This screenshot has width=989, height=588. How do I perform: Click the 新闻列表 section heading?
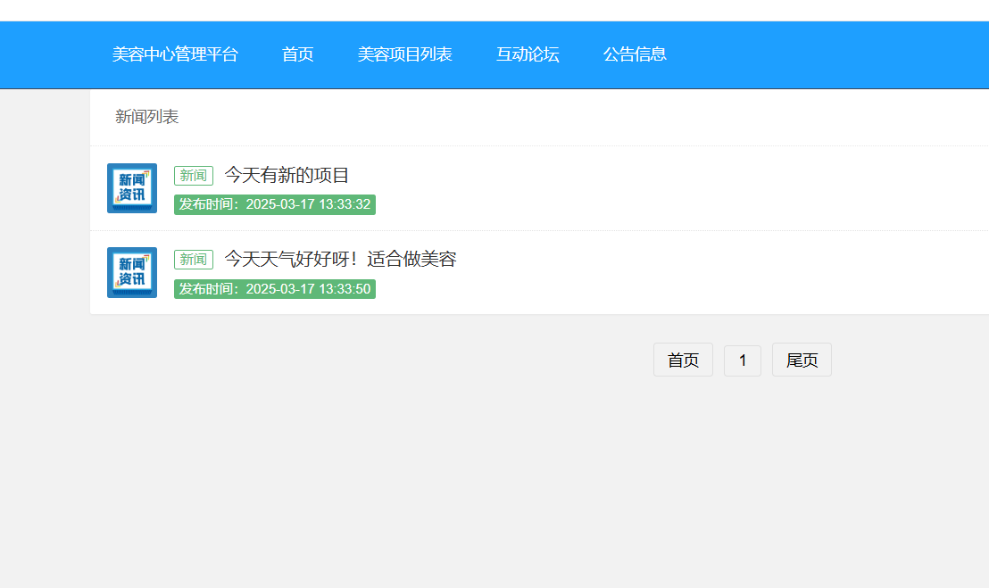point(147,117)
